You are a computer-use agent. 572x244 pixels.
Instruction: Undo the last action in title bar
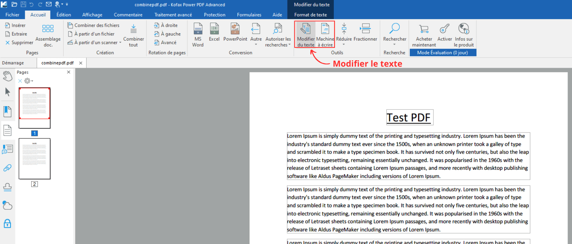(32, 5)
